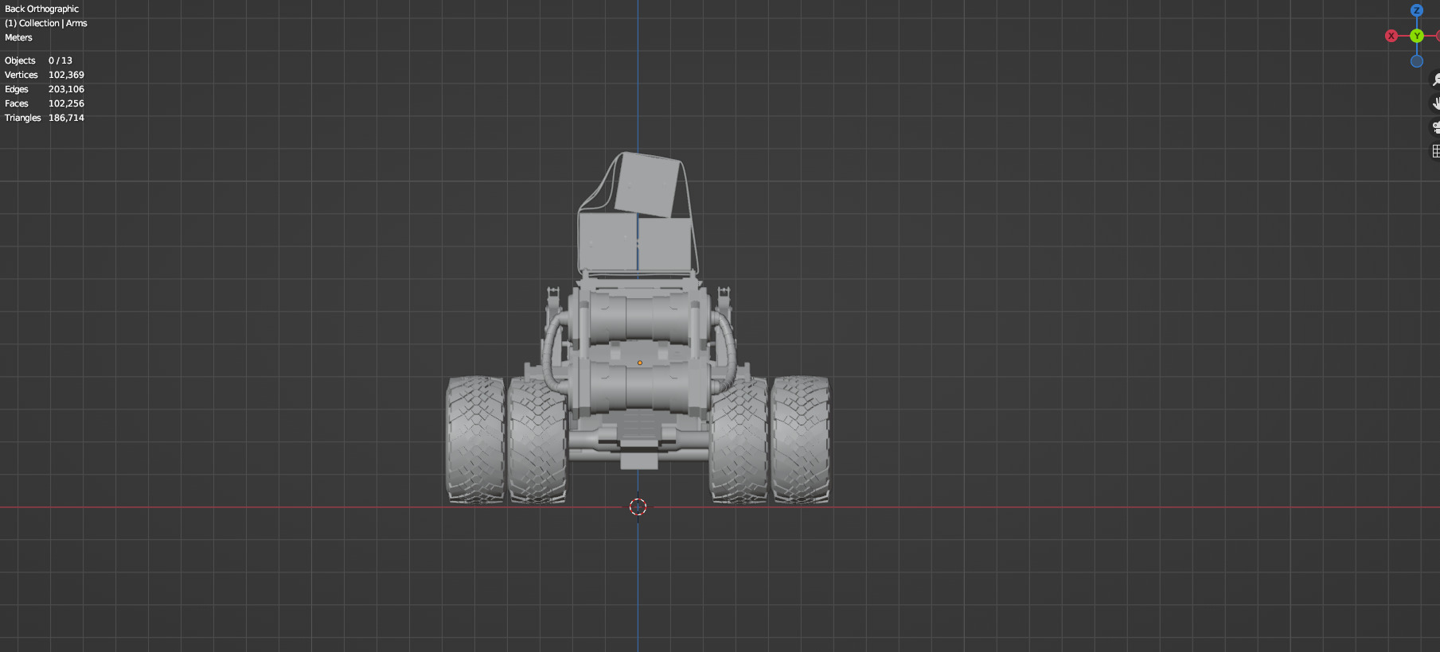The width and height of the screenshot is (1440, 652).
Task: Click the 'Objects' statistics label
Action: (20, 60)
